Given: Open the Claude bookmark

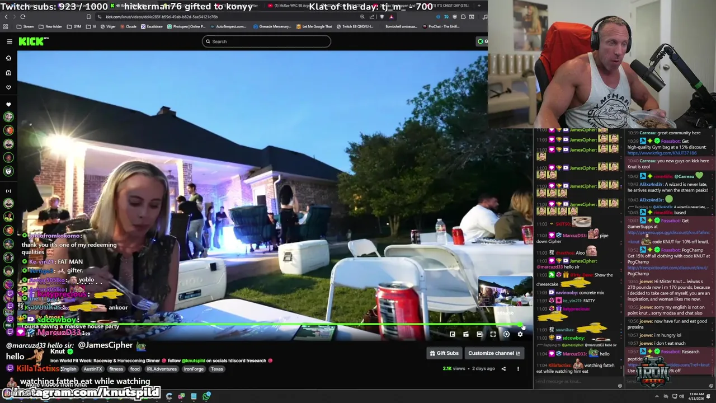Looking at the screenshot, I should pyautogui.click(x=128, y=26).
